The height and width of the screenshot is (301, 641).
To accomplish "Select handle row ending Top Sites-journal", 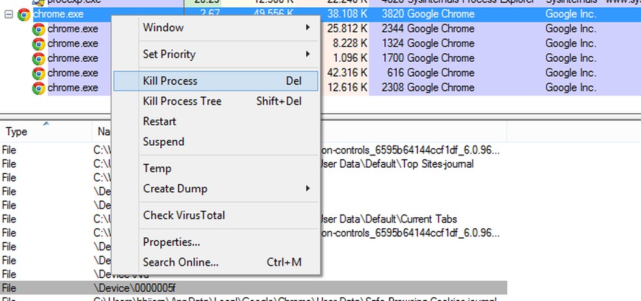I will tap(253, 164).
